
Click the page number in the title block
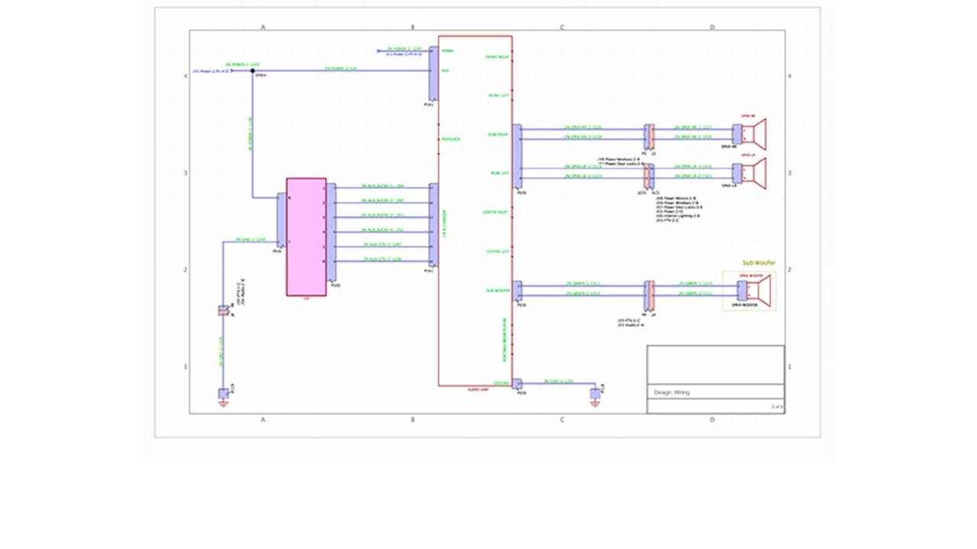click(x=777, y=406)
